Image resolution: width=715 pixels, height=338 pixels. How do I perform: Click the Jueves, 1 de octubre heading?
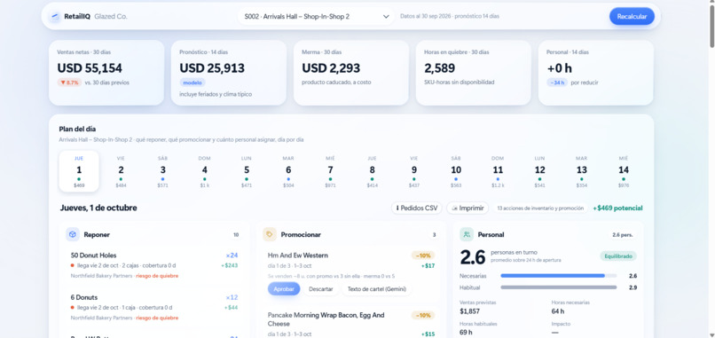click(x=98, y=208)
